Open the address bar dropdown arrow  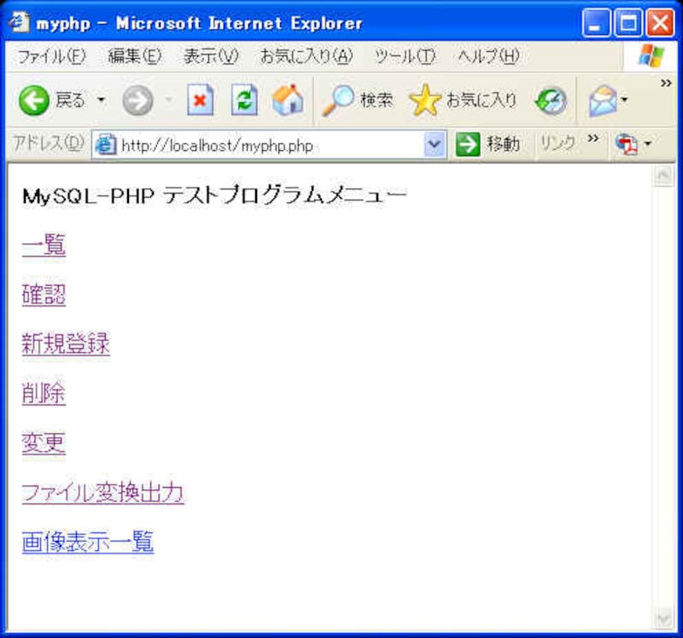pos(435,145)
